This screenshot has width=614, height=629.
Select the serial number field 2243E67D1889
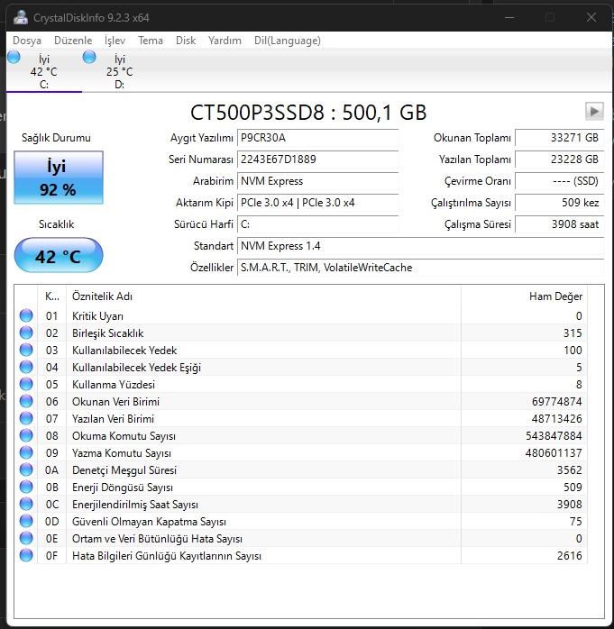(x=318, y=160)
